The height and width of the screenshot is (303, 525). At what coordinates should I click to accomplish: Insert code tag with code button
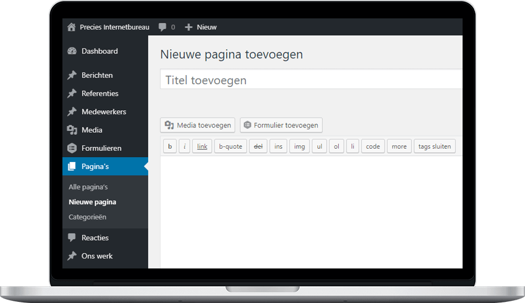tap(373, 146)
